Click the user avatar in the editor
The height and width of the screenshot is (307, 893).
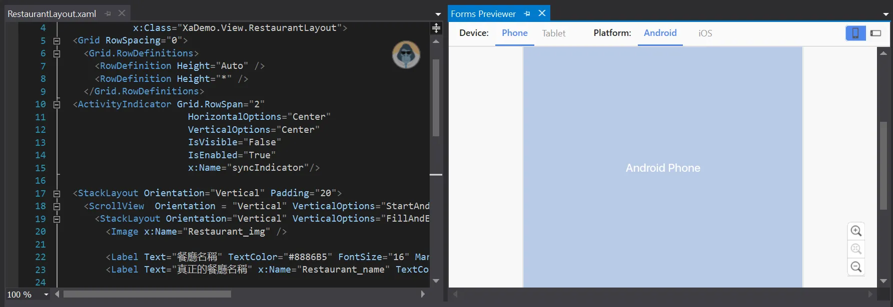406,54
